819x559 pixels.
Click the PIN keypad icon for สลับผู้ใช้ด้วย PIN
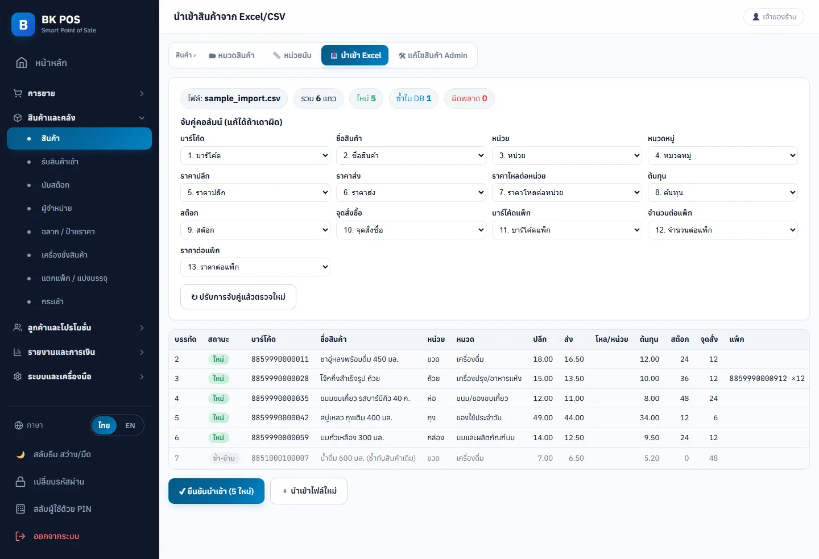tap(20, 509)
